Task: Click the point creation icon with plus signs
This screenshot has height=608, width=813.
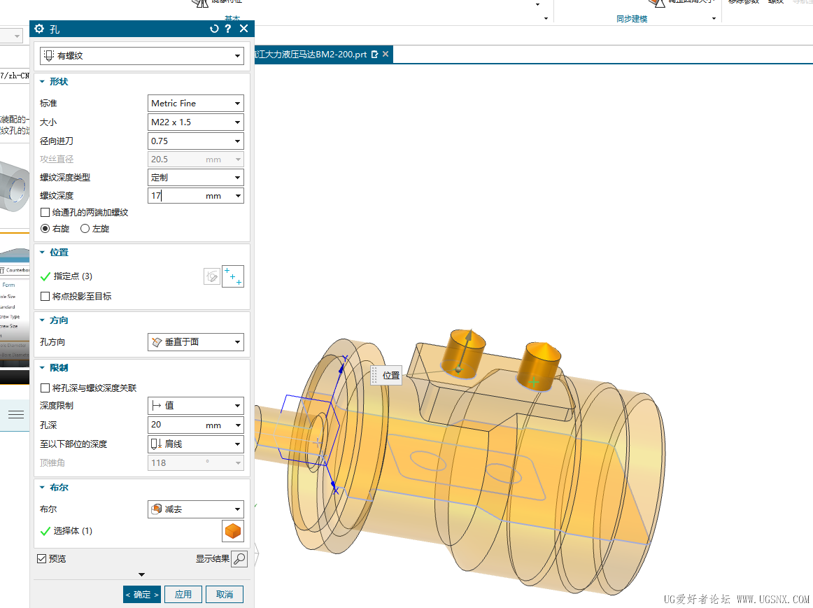Action: coord(233,277)
